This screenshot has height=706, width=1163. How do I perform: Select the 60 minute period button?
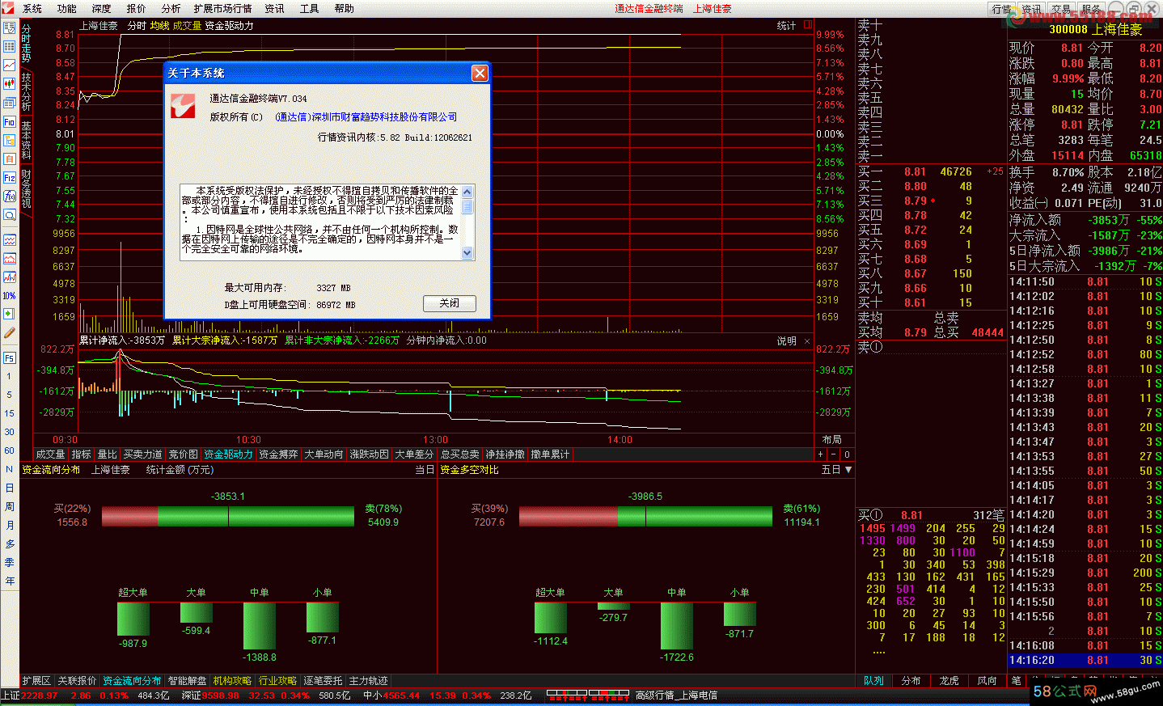(x=10, y=450)
